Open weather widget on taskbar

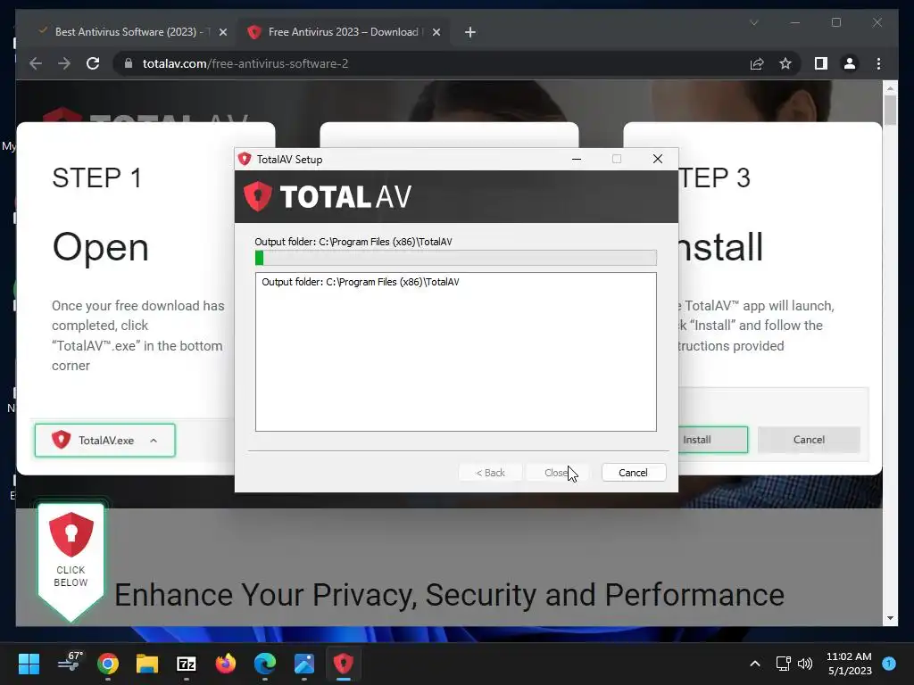point(71,663)
